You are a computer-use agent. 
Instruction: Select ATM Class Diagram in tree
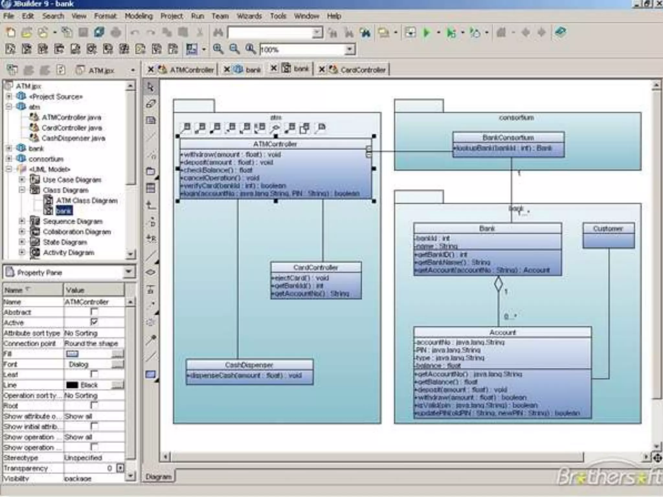[86, 201]
